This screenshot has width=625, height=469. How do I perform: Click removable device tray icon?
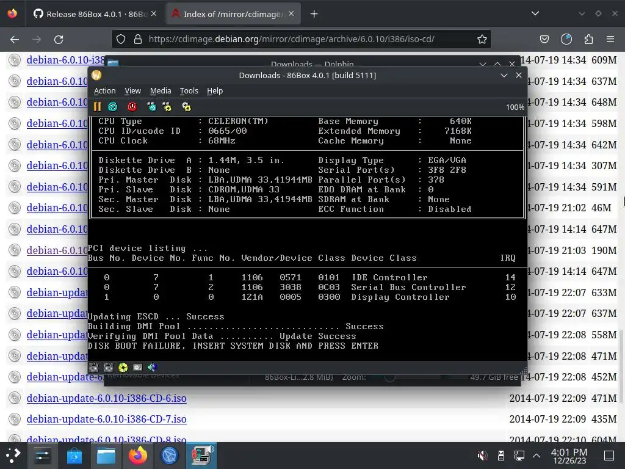[x=501, y=456]
